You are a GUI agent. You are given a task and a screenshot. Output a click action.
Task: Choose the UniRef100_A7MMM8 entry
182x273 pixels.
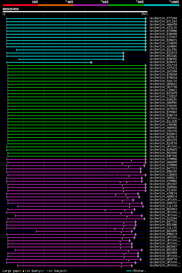click(163, 159)
